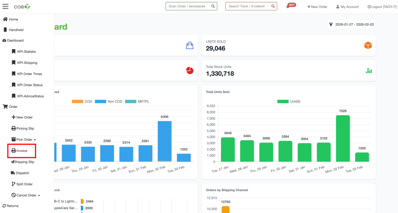Open the notification bell icon
Viewport: 398px width, 213px height.
click(x=288, y=7)
